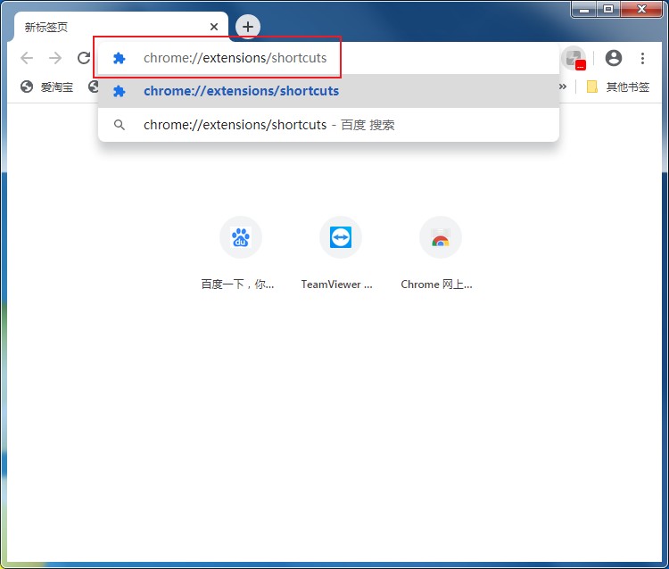Close the 新标签页 tab
The image size is (669, 569).
(x=214, y=27)
